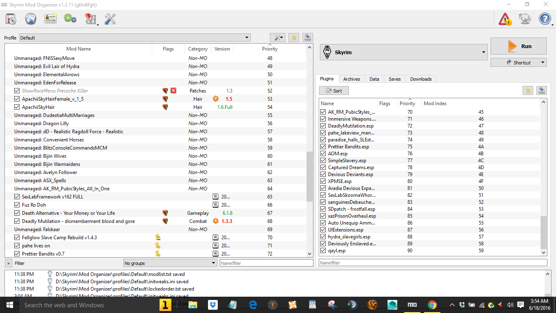Open Google Chrome from the taskbar

click(x=432, y=305)
